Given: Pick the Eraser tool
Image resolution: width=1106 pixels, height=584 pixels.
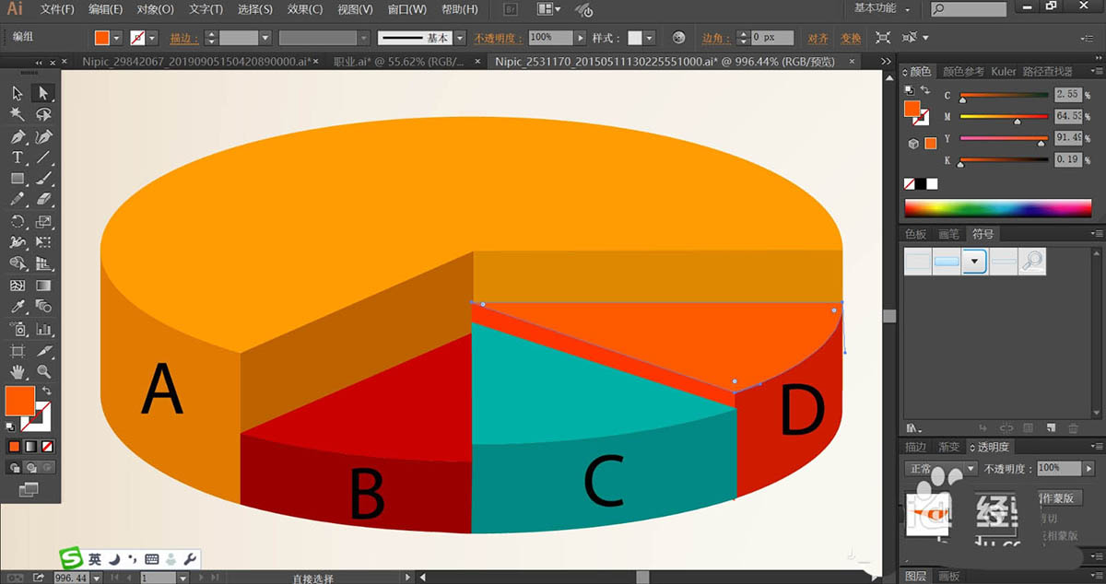Looking at the screenshot, I should click(42, 200).
